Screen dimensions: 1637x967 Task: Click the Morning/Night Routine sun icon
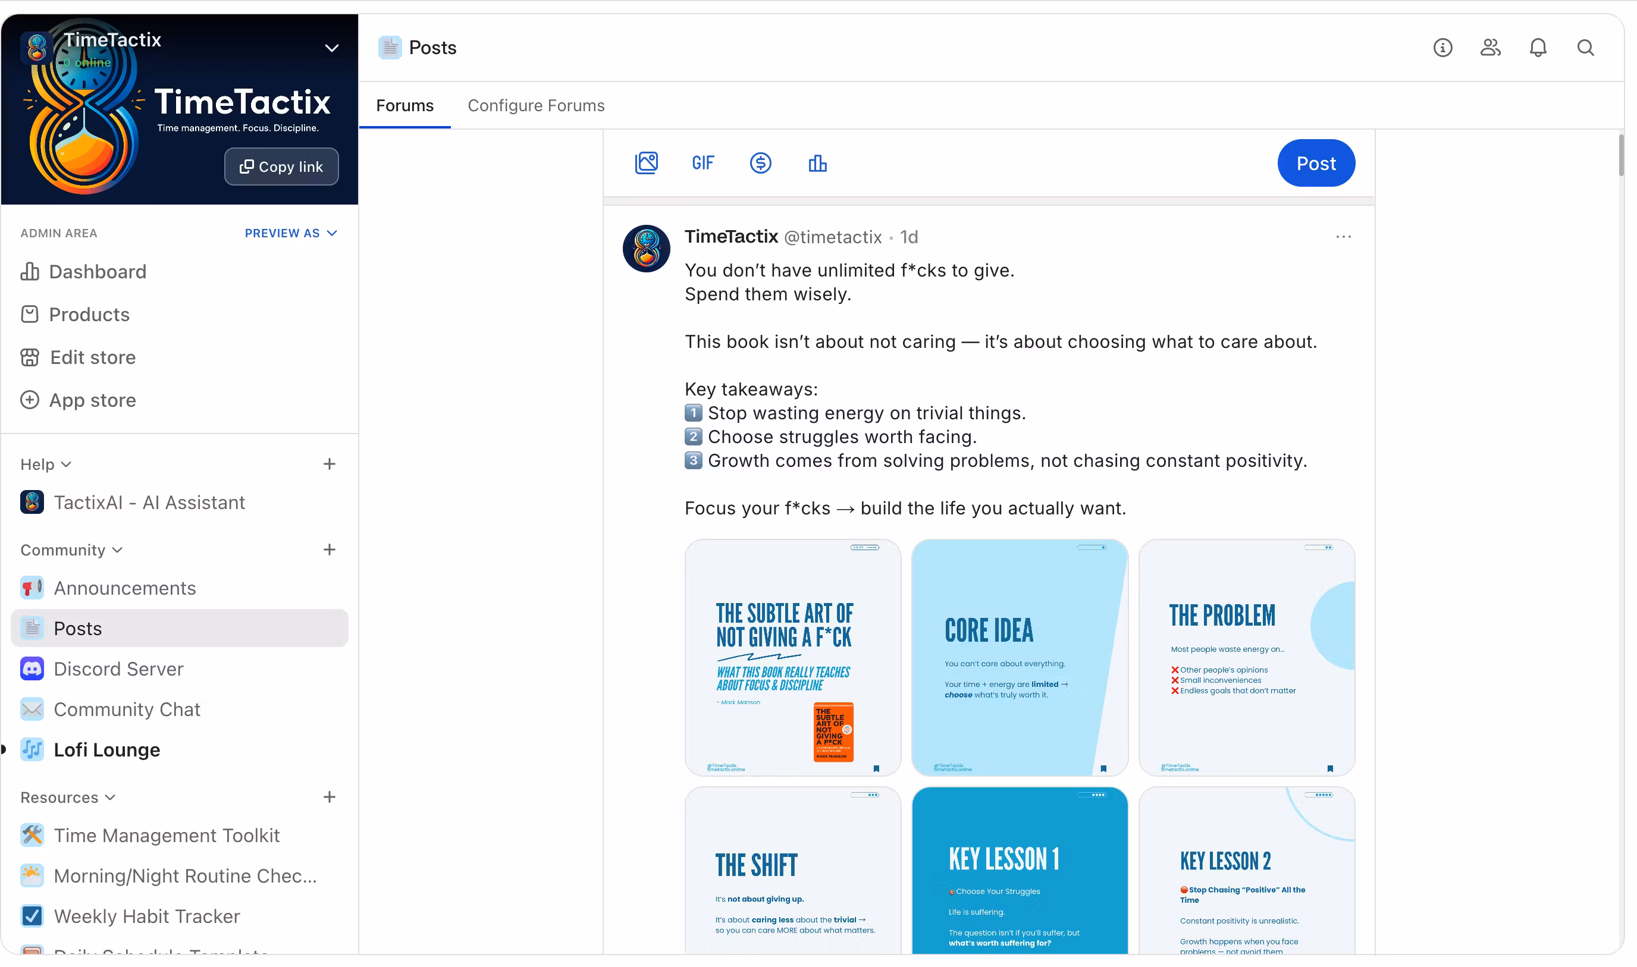32,876
